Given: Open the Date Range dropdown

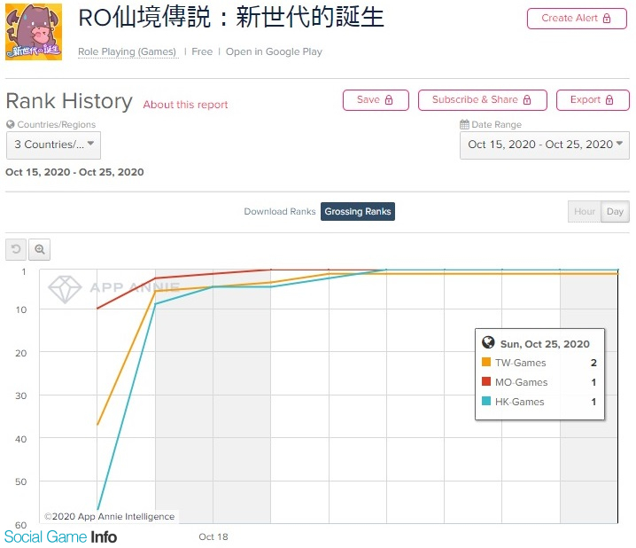Looking at the screenshot, I should (545, 145).
